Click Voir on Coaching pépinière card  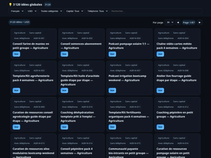point(160,127)
